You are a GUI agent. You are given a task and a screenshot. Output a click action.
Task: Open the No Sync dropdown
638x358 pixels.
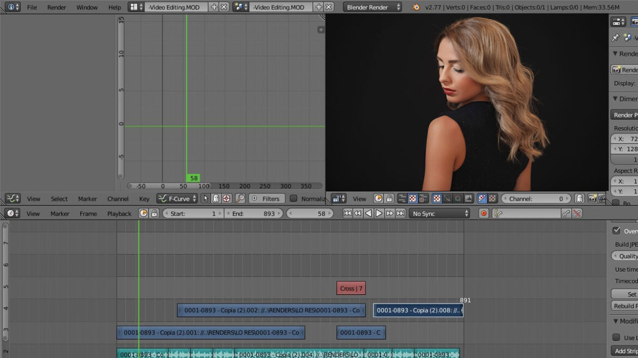[x=440, y=214]
